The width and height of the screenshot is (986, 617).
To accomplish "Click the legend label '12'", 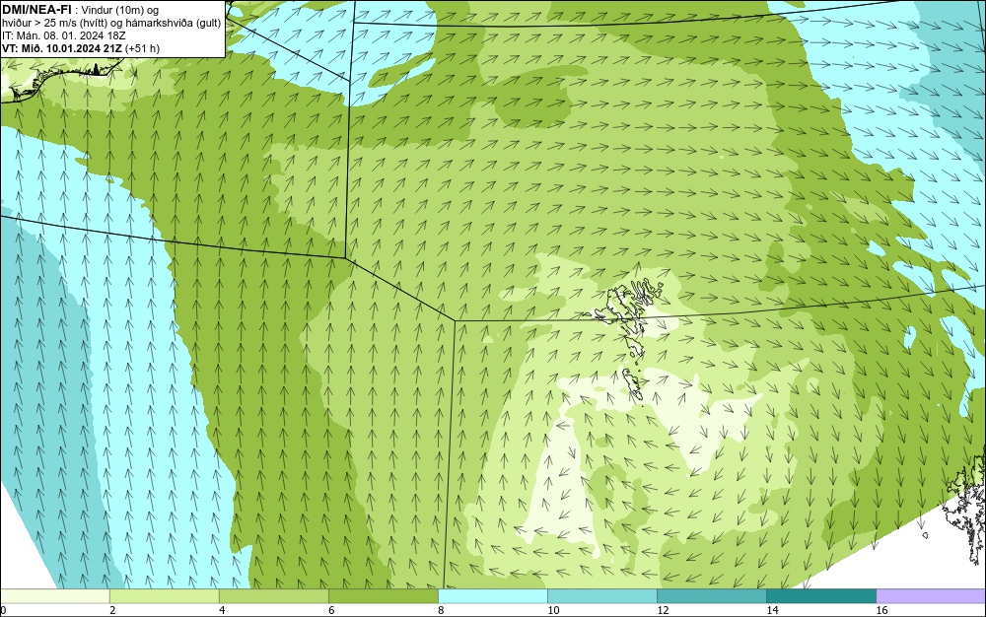I will [x=663, y=610].
